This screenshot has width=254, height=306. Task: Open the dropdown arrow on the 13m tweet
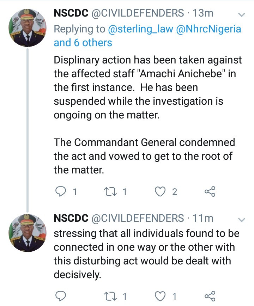click(242, 15)
